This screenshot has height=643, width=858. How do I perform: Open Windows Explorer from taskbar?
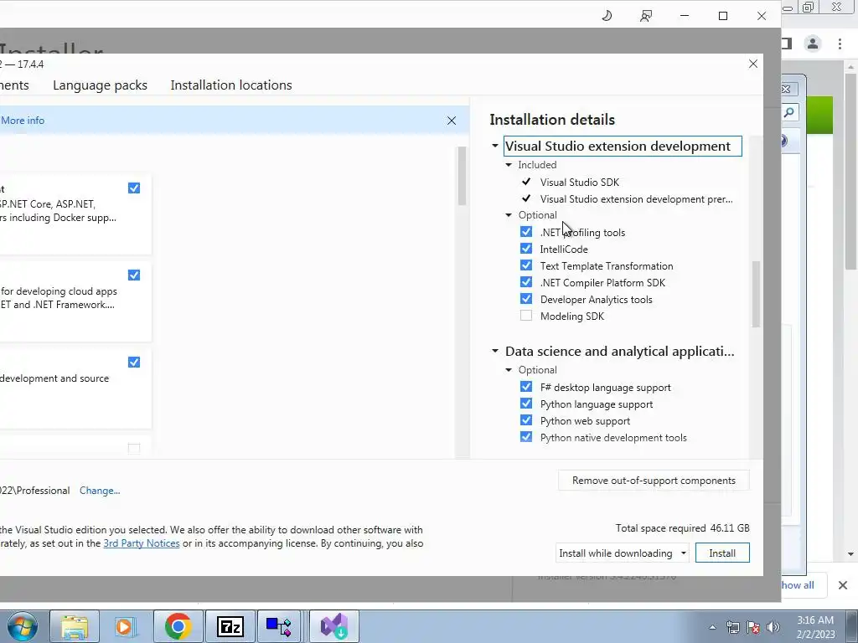[x=75, y=626]
